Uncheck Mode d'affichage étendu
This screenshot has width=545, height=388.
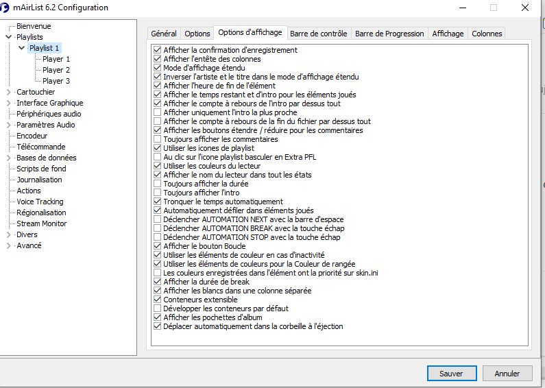(158, 68)
